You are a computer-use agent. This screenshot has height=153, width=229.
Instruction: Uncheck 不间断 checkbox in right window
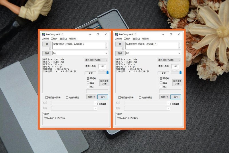tap(161, 79)
